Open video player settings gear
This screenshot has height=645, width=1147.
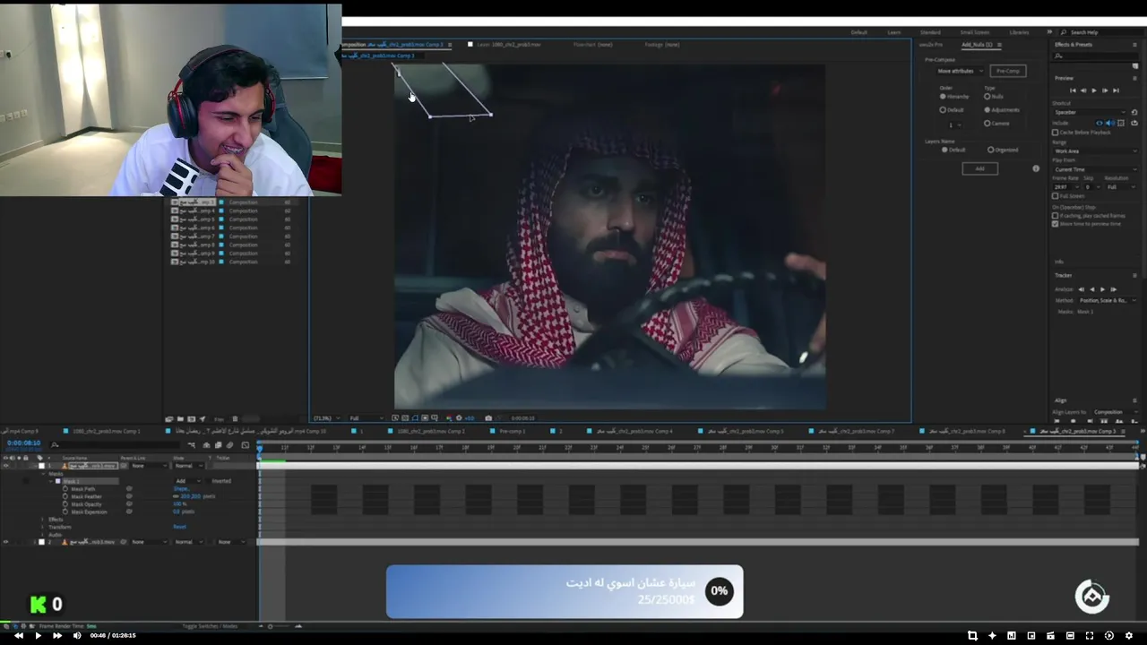click(x=1129, y=636)
